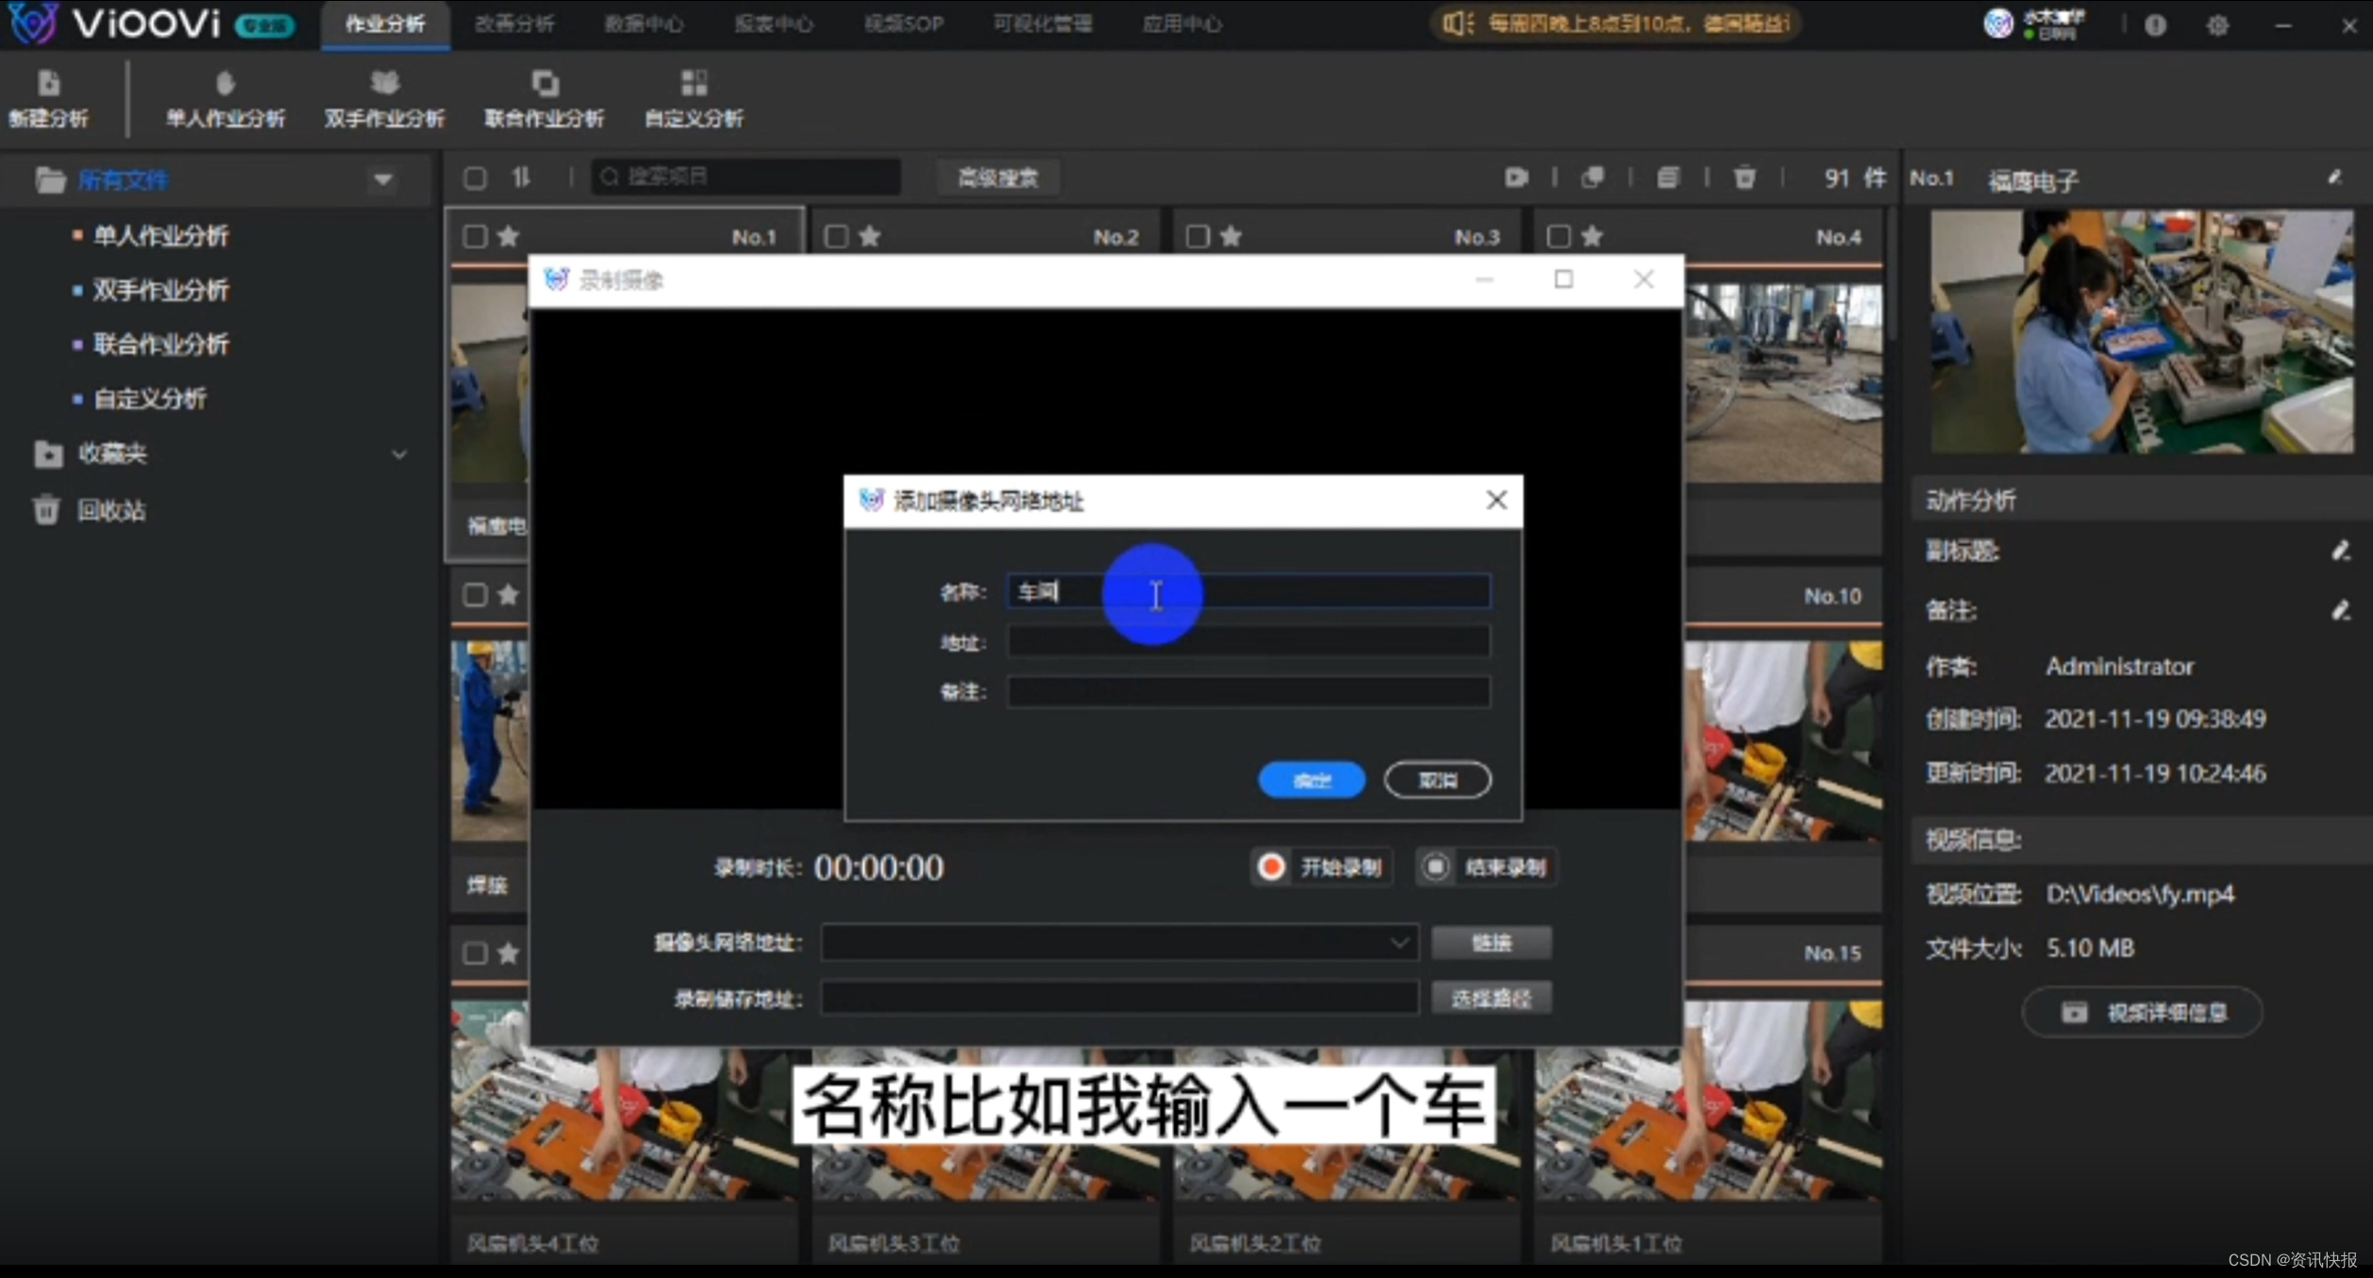This screenshot has height=1278, width=2373.
Task: Open the 所有文件 dropdown arrow
Action: tap(383, 179)
